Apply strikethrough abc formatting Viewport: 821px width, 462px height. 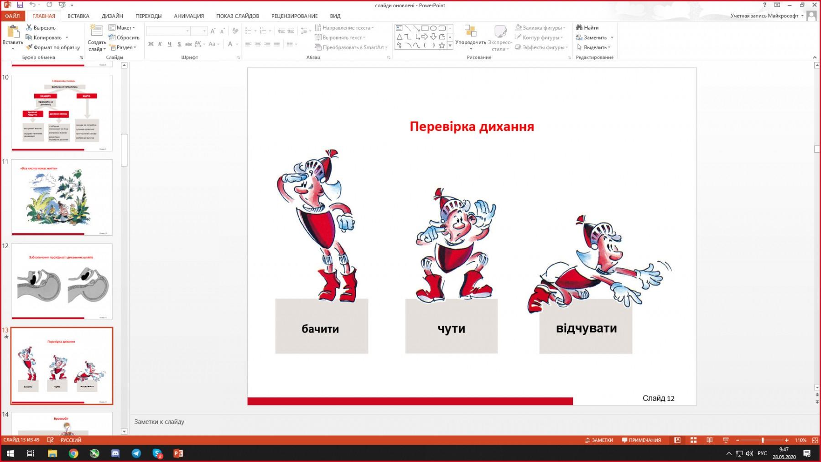click(x=188, y=44)
